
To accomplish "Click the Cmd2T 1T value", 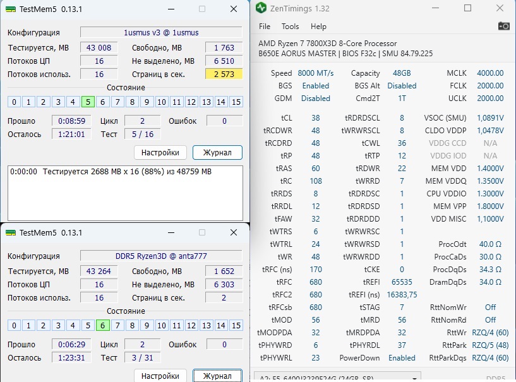I will point(402,98).
